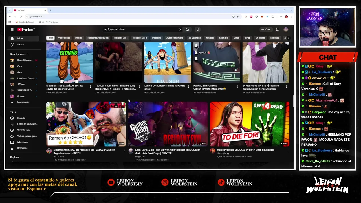The image size is (361, 203).
Task: Start voice search with the microphone
Action: pyautogui.click(x=197, y=30)
